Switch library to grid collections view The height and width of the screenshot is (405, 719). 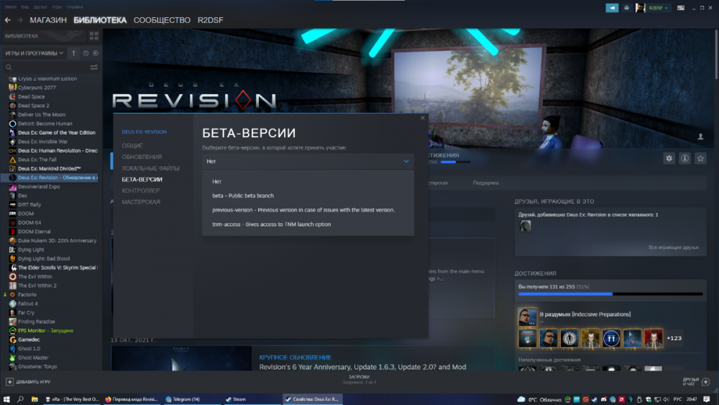(93, 35)
